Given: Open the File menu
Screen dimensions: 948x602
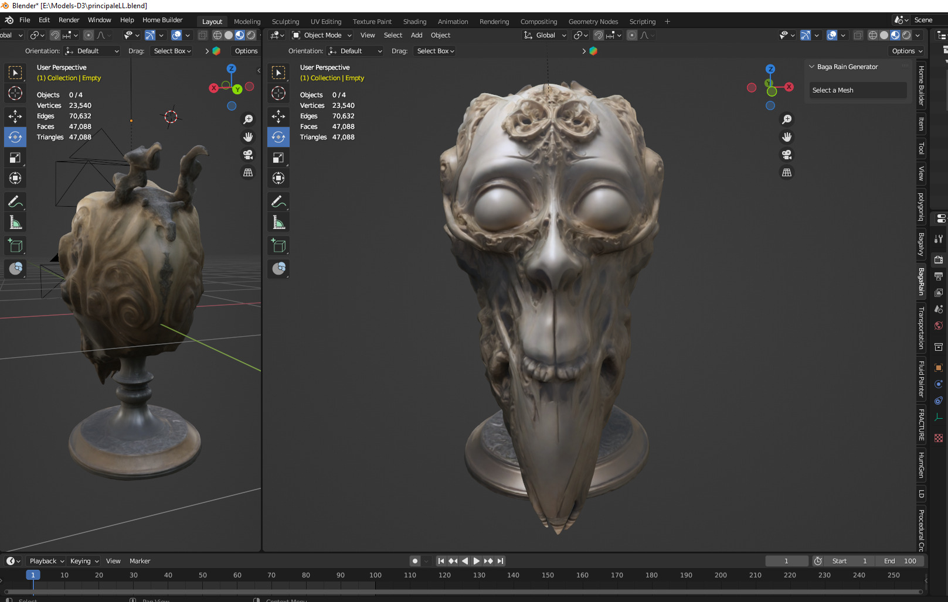Looking at the screenshot, I should pos(25,20).
